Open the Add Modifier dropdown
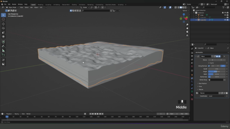This screenshot has width=230, height=129. 212,53
